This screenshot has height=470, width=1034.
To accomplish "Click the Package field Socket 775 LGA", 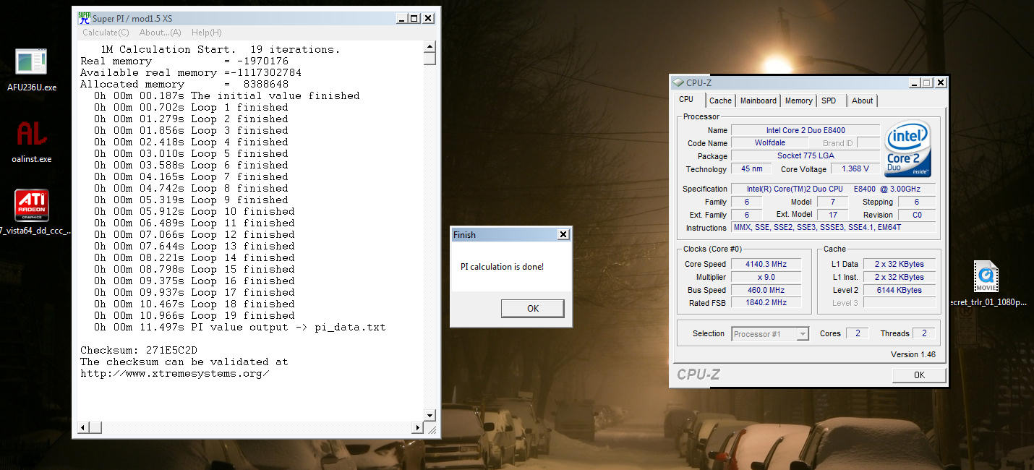I will pos(806,156).
